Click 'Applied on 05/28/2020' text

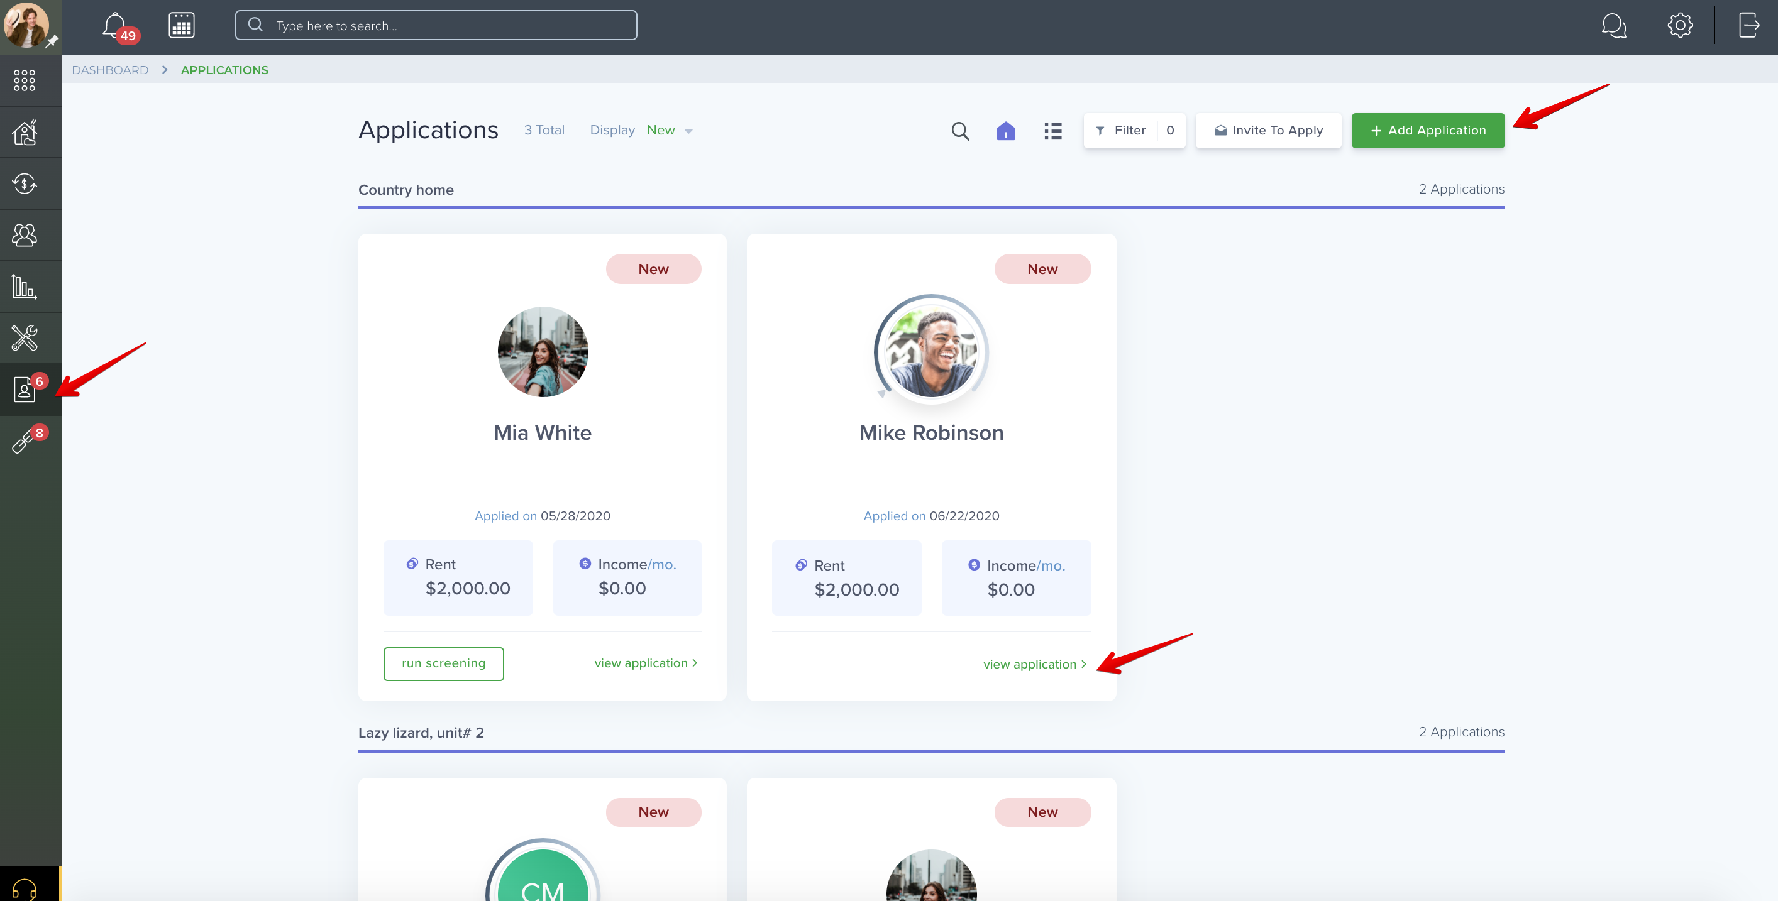coord(543,516)
